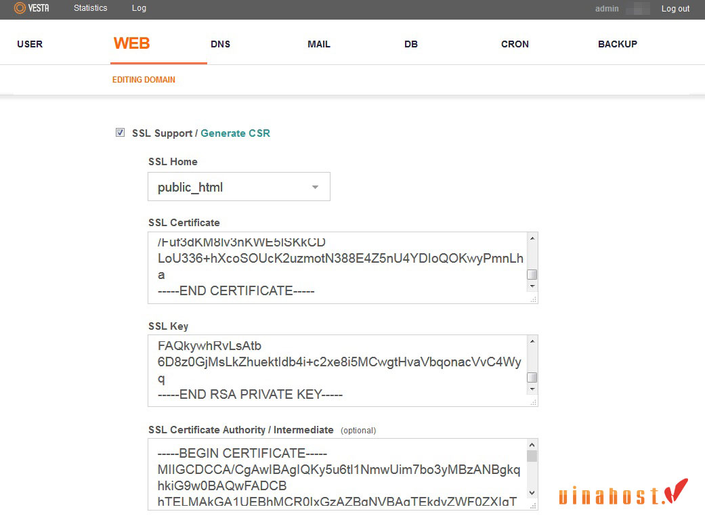The height and width of the screenshot is (520, 705).
Task: Click the SSL Certificate Authority / Intermediate label
Action: [x=241, y=430]
